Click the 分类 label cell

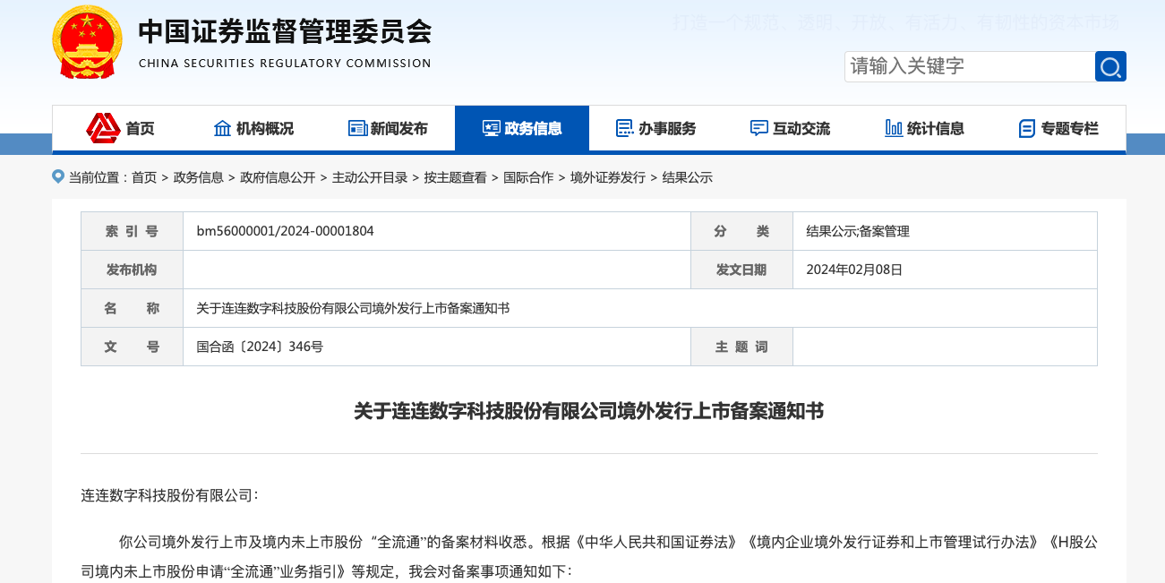pos(741,231)
